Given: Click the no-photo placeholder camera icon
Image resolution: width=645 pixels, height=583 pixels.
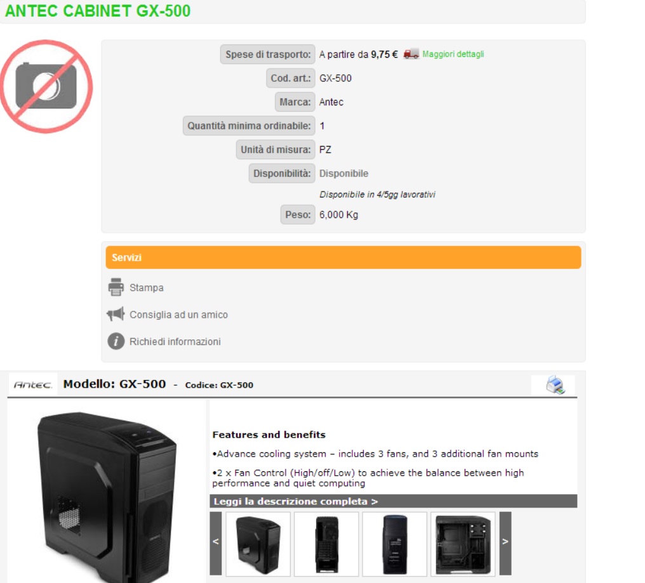Looking at the screenshot, I should click(46, 86).
